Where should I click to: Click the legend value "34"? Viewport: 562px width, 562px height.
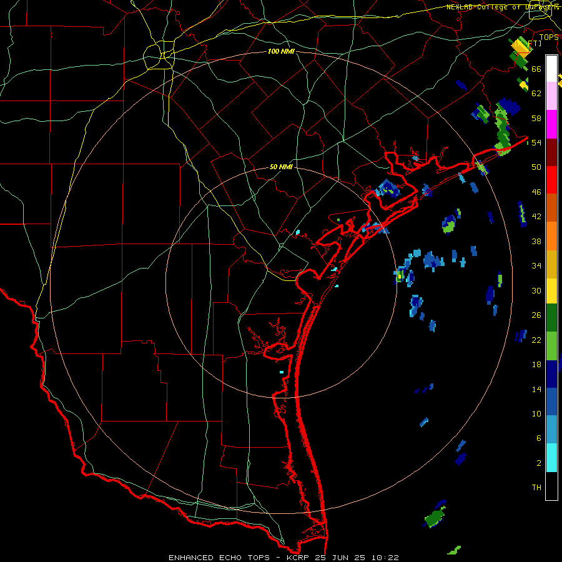tap(536, 266)
